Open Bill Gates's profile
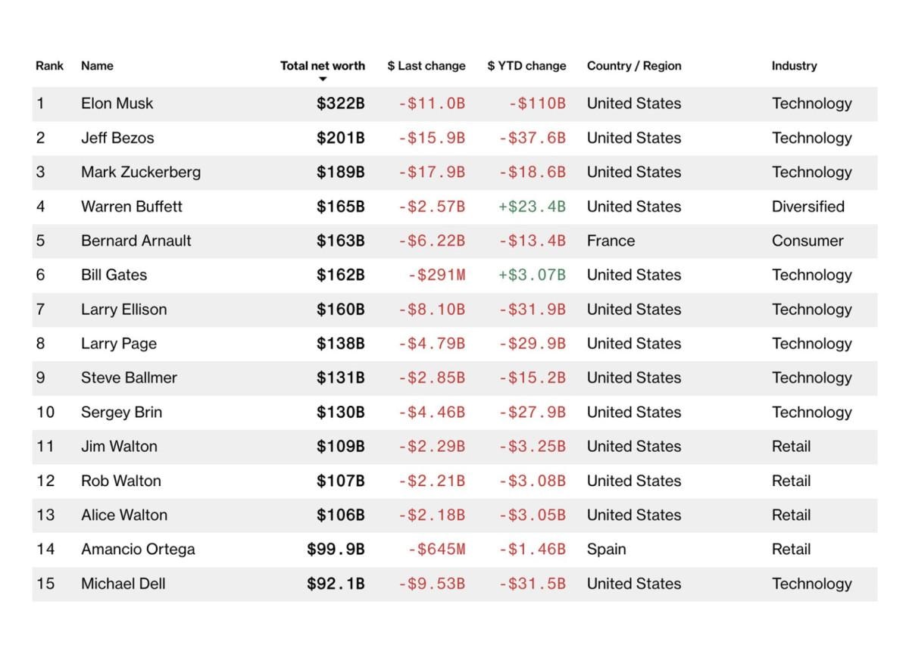 (x=114, y=275)
